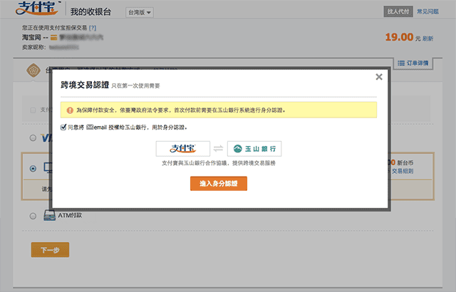
Task: Click the order list icon on 订单详情
Action: pos(401,63)
